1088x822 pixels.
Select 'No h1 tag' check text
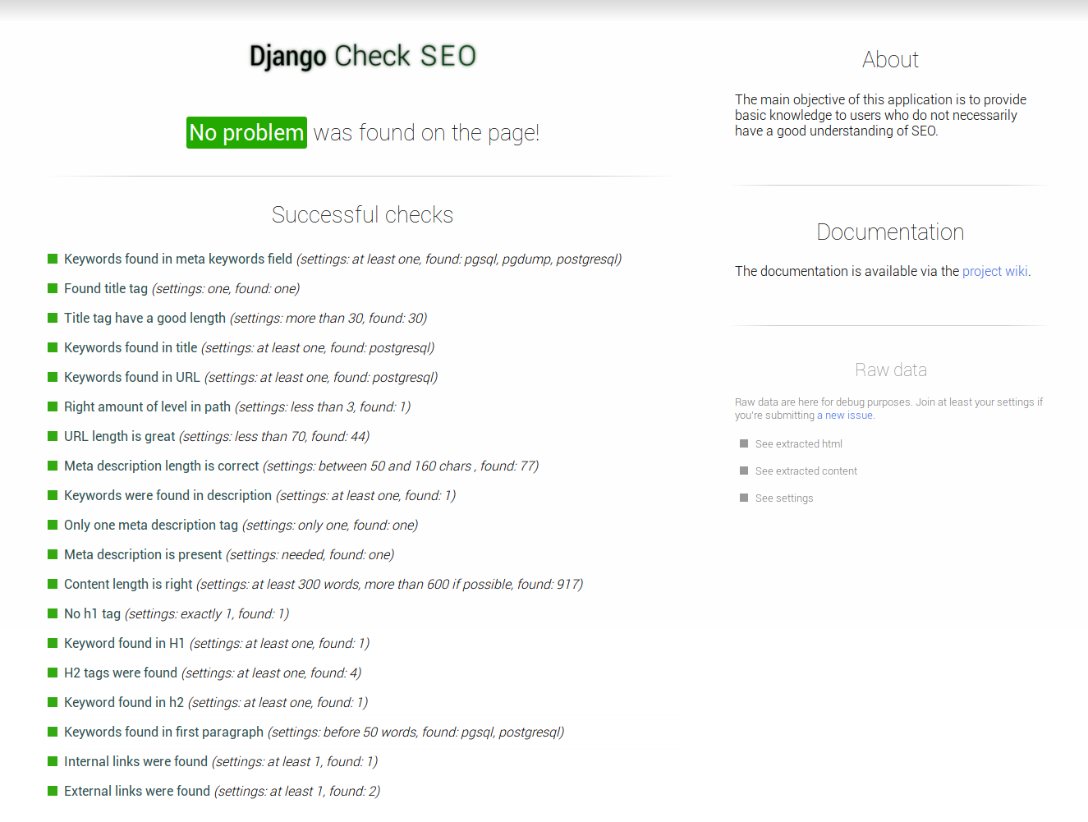92,613
